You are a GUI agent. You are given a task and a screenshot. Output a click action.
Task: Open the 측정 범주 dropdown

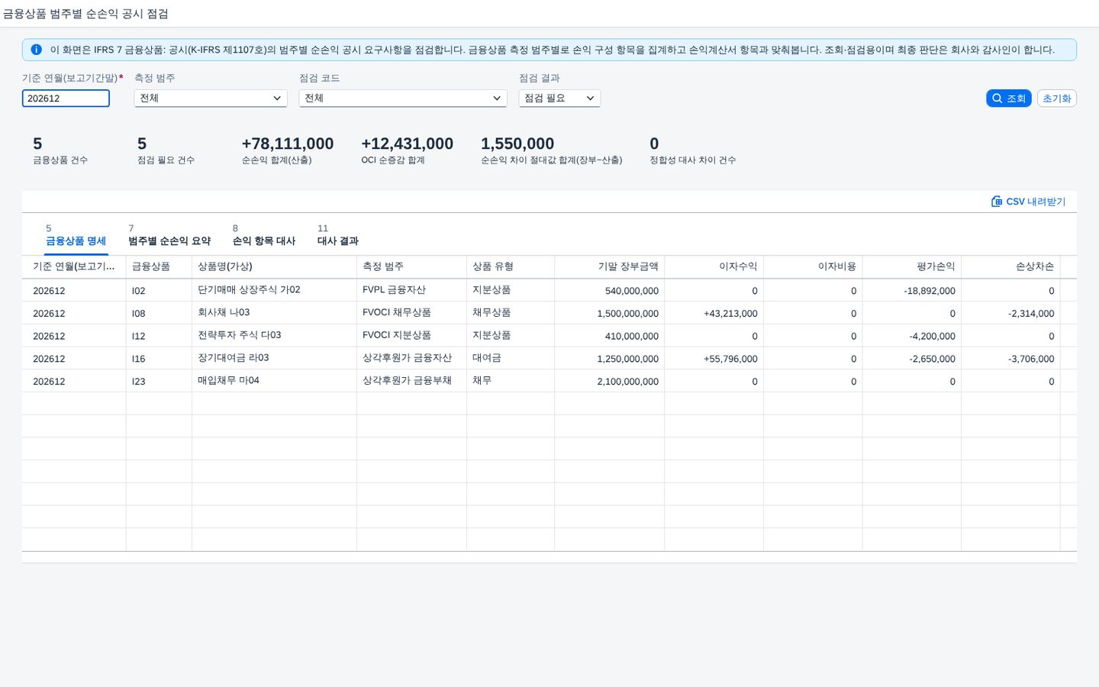[x=211, y=98]
